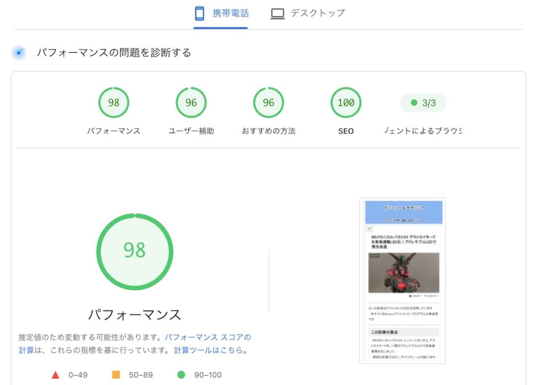Select the 98 パフォーマンス score gauge
This screenshot has width=536, height=385.
(114, 103)
